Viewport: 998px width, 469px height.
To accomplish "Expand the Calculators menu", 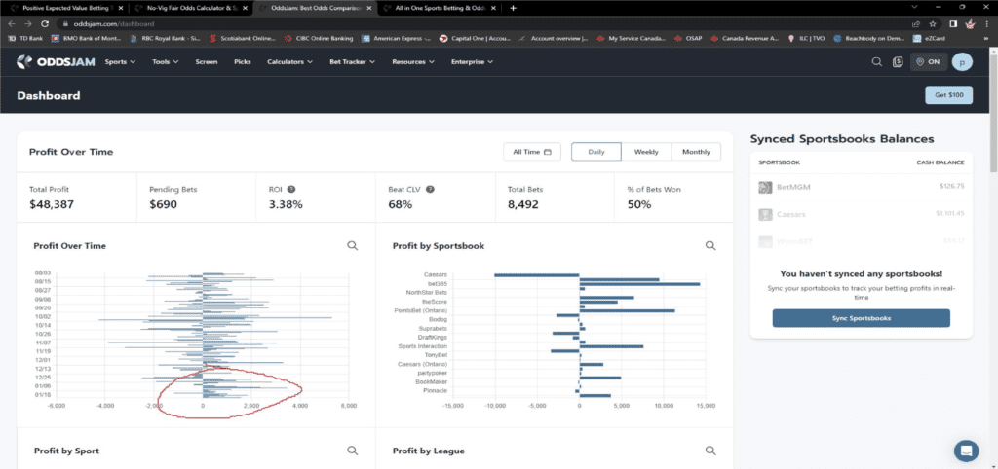I will [x=289, y=62].
